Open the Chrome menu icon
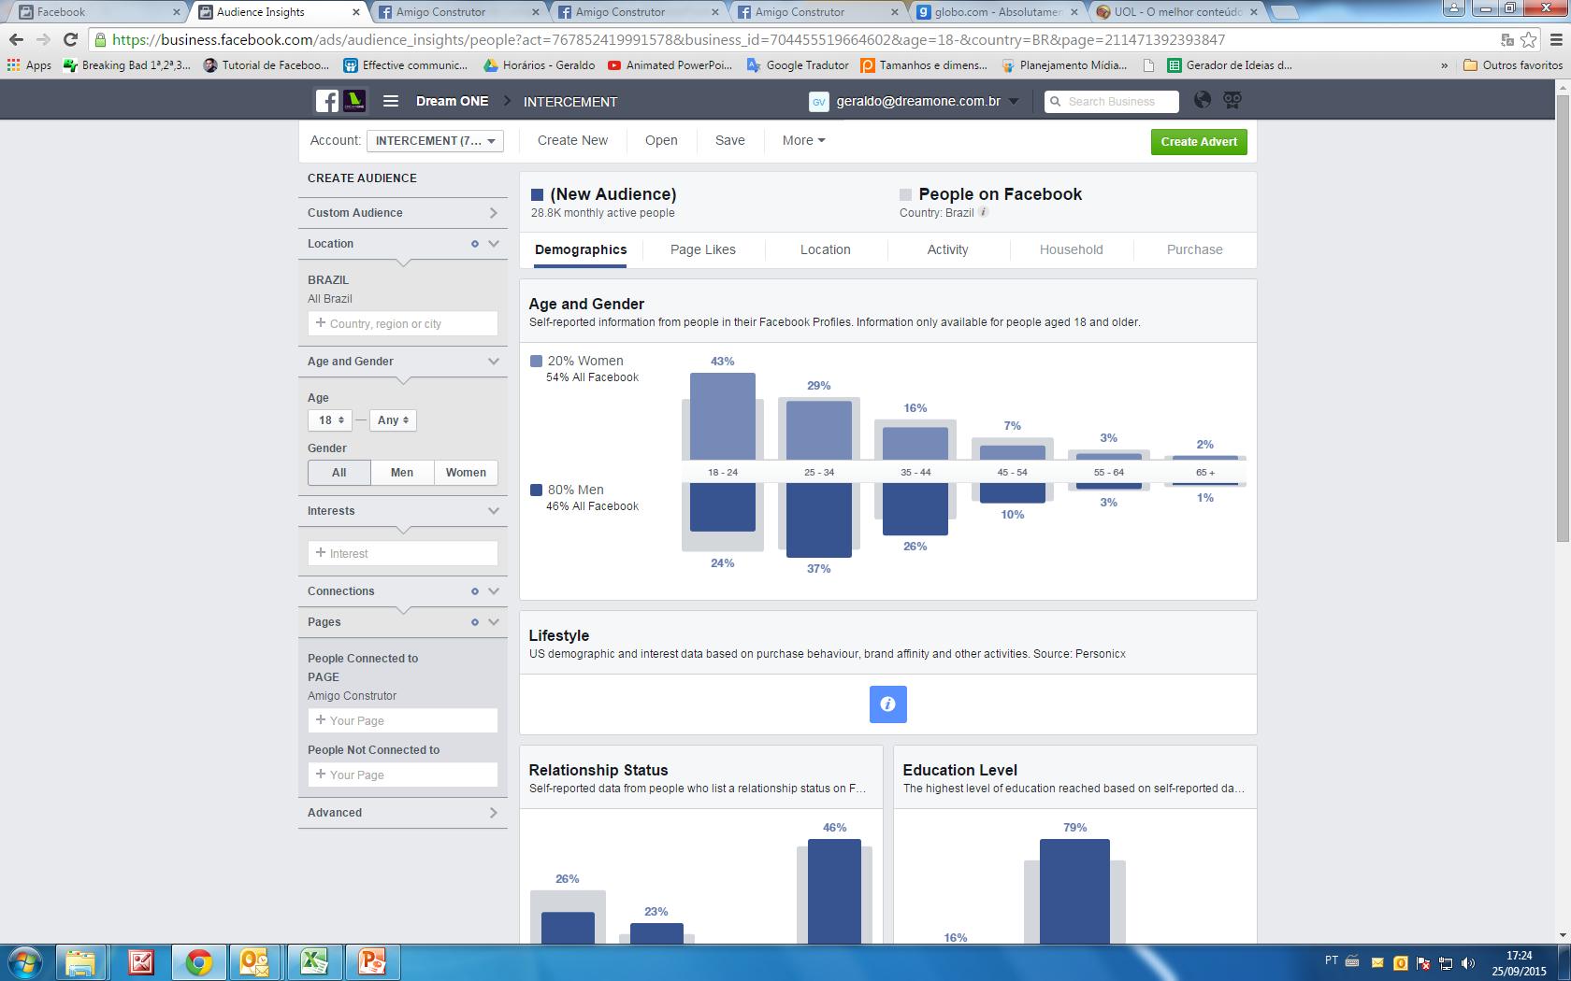The height and width of the screenshot is (981, 1571). pos(1556,39)
